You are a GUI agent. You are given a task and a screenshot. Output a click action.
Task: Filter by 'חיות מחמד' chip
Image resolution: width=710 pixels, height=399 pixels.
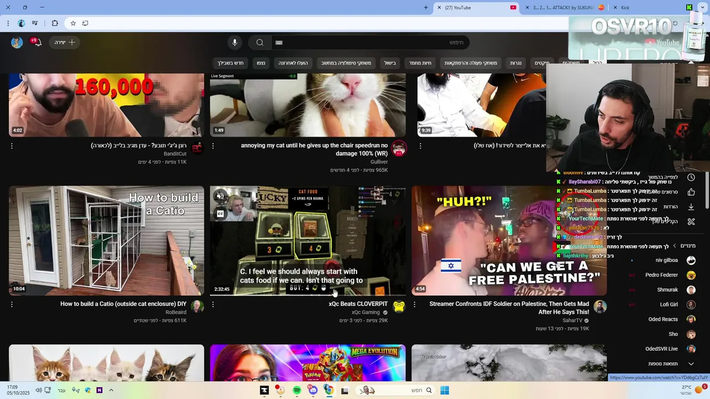(420, 63)
